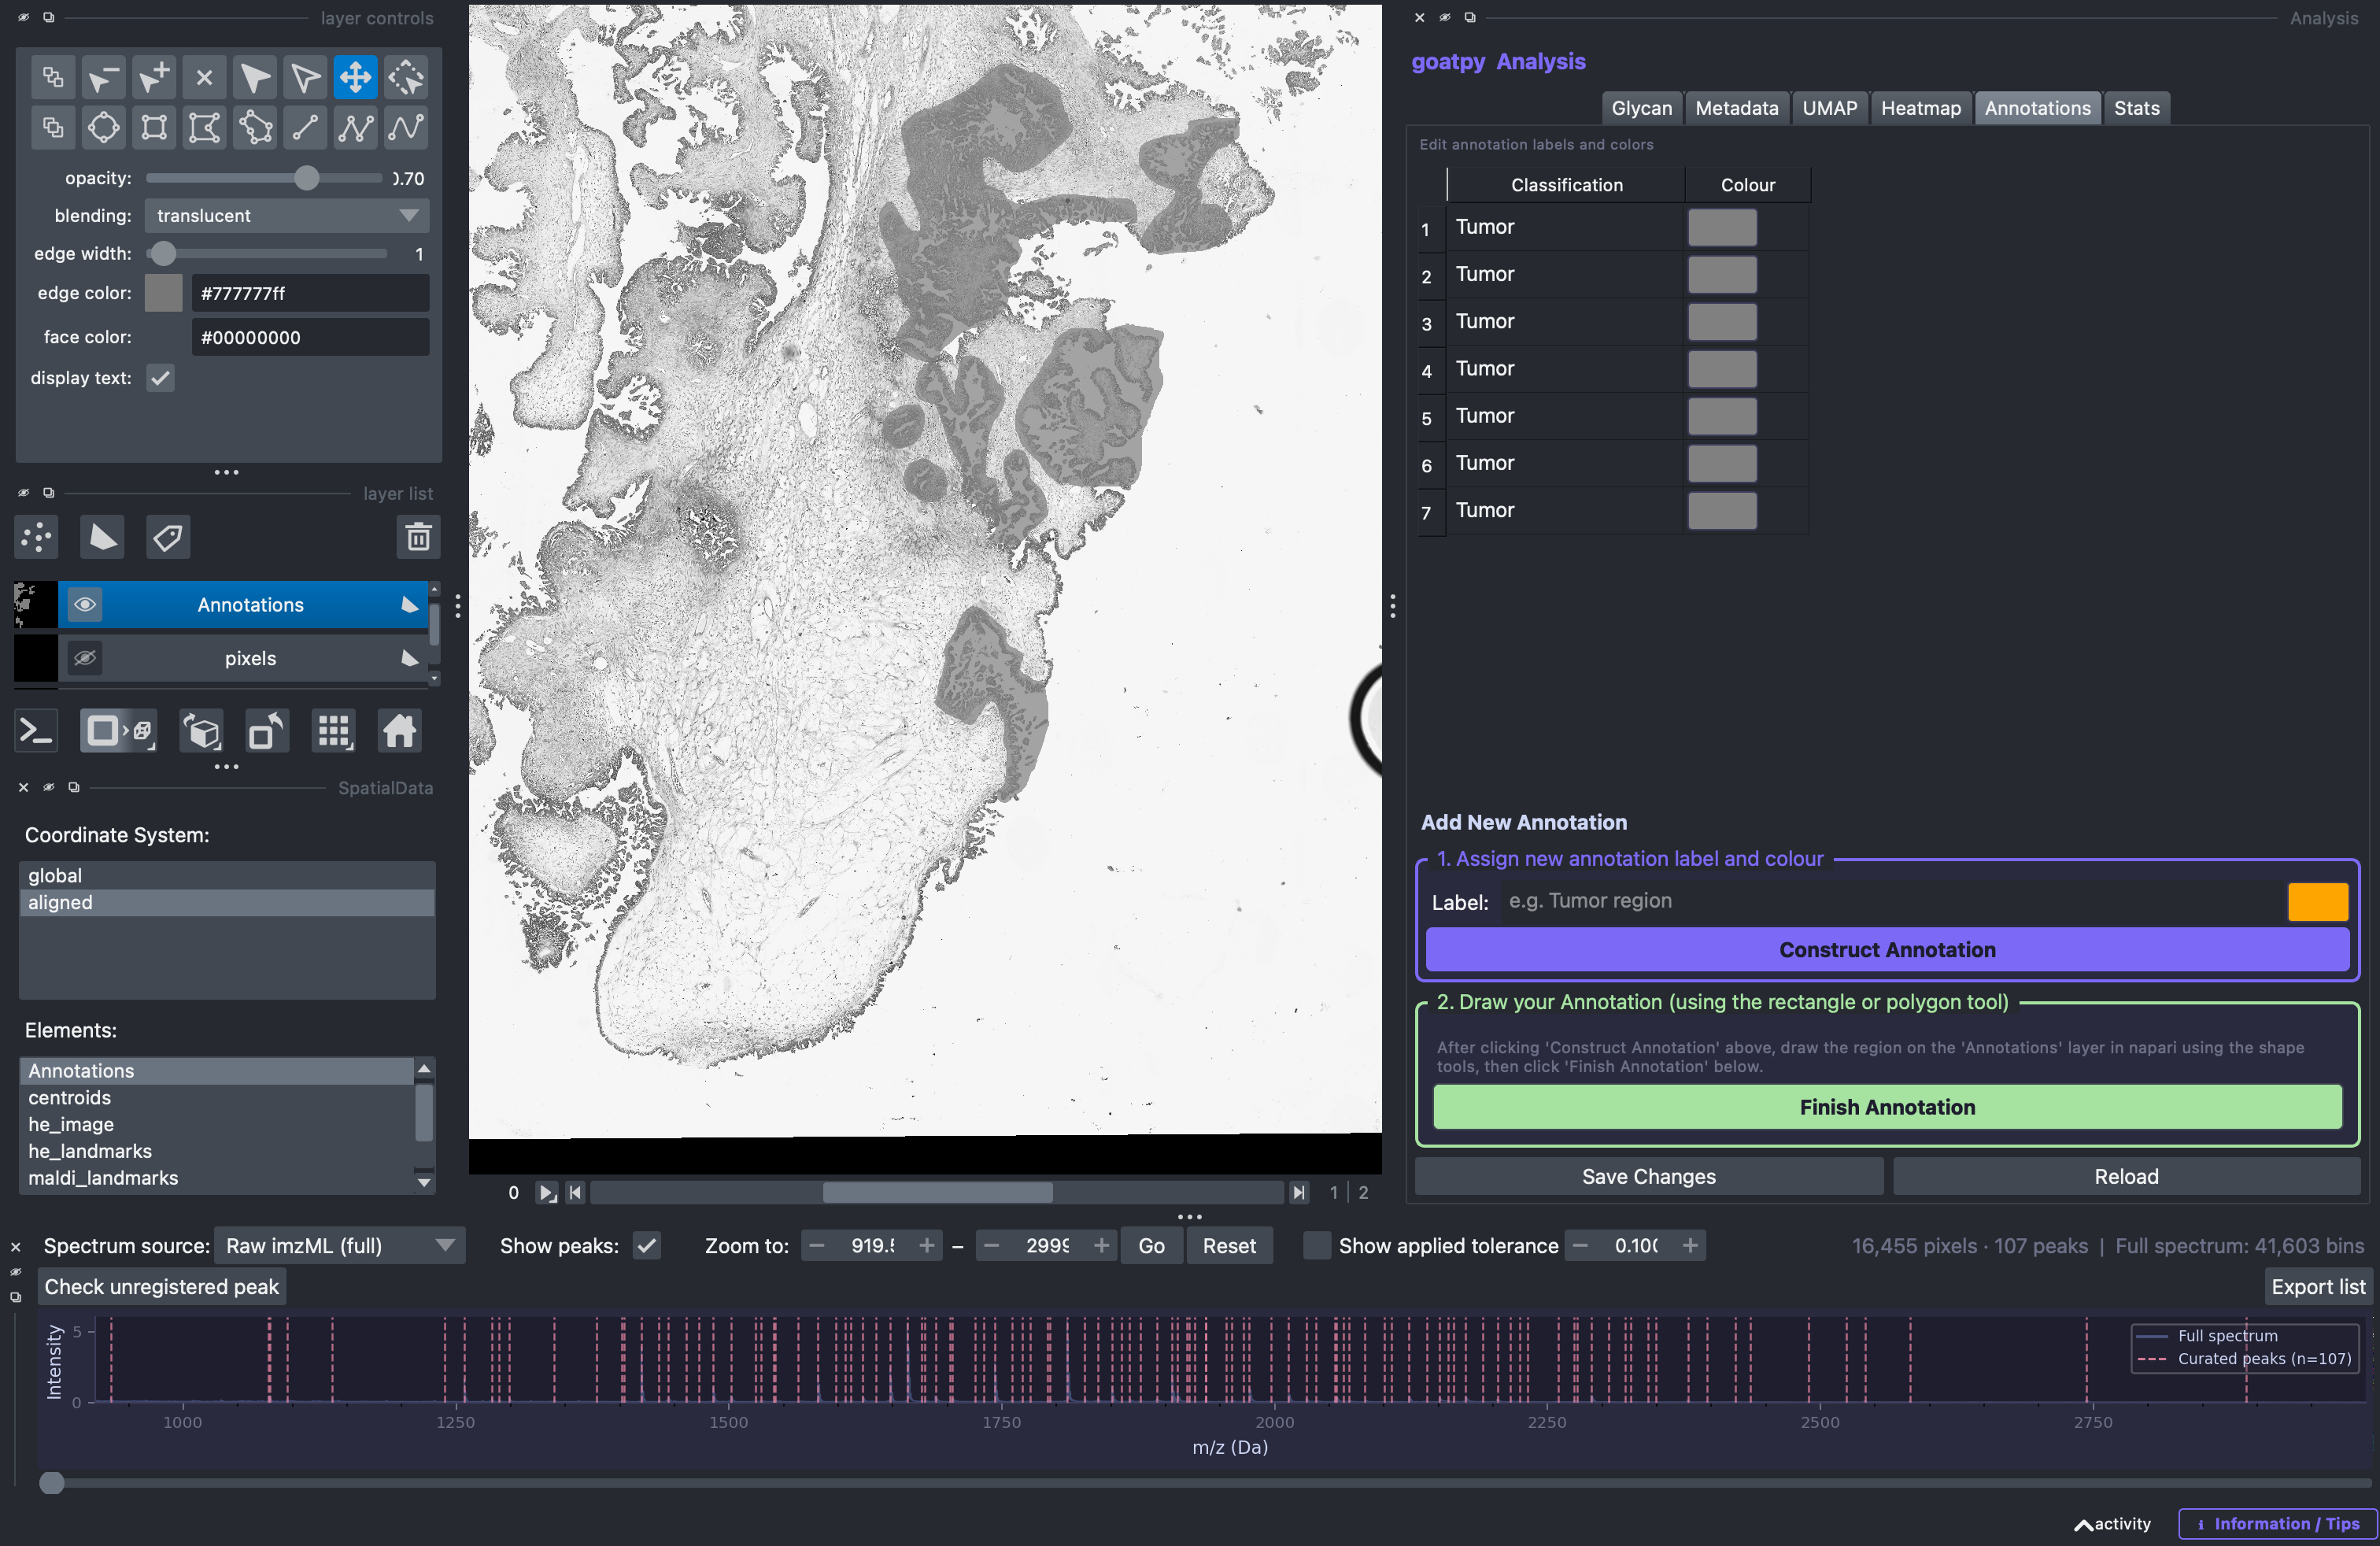Screen dimensions: 2380x1546
Task: Switch to the Heatmap tab
Action: [1920, 108]
